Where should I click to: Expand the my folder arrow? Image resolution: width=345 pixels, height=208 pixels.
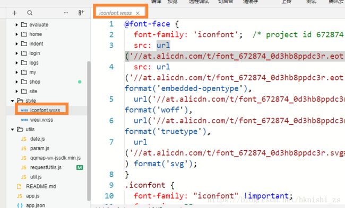pyautogui.click(x=16, y=73)
